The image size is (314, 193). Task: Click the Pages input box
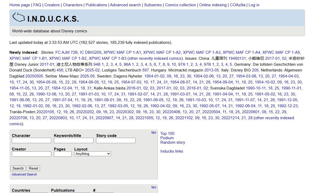click(63, 154)
